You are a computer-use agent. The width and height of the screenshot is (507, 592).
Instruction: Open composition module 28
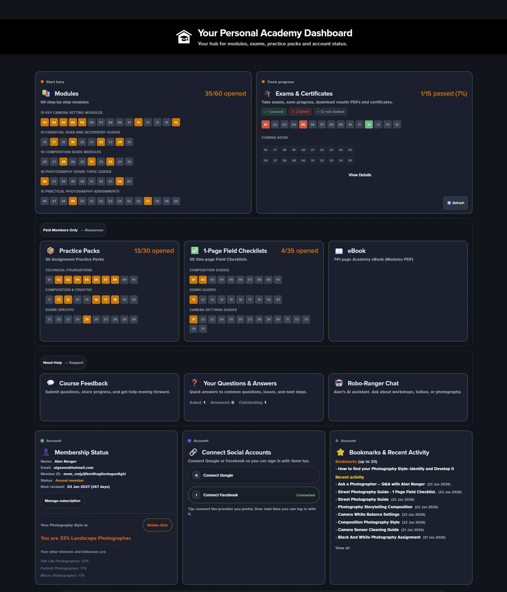(63, 162)
